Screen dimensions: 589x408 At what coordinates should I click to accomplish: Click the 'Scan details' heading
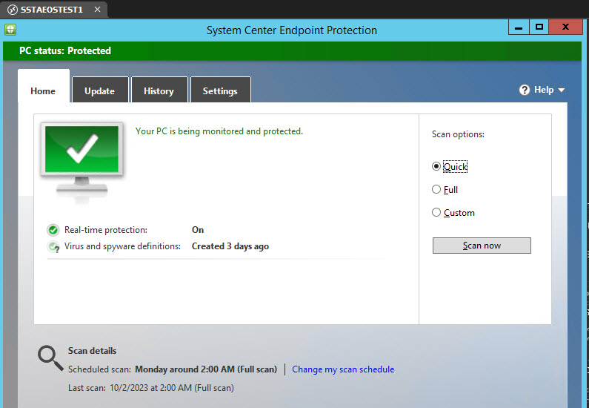click(x=92, y=351)
